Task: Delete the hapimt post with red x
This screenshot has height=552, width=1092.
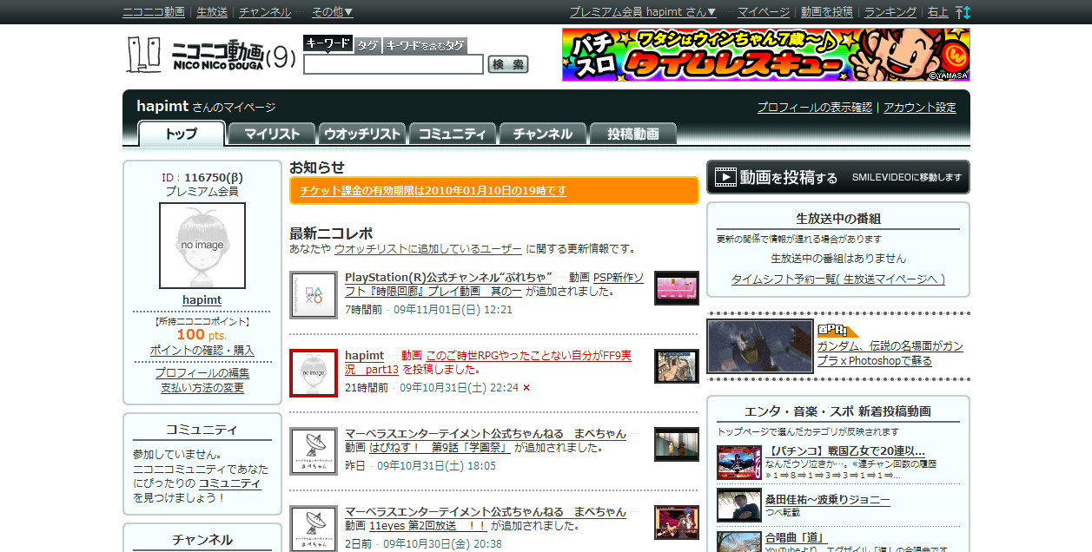Action: tap(526, 388)
